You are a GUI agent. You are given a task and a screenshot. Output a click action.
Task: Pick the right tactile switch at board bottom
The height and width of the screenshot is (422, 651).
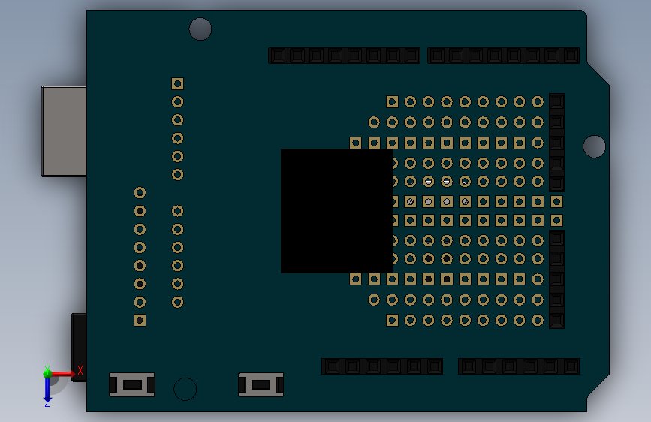[261, 384]
